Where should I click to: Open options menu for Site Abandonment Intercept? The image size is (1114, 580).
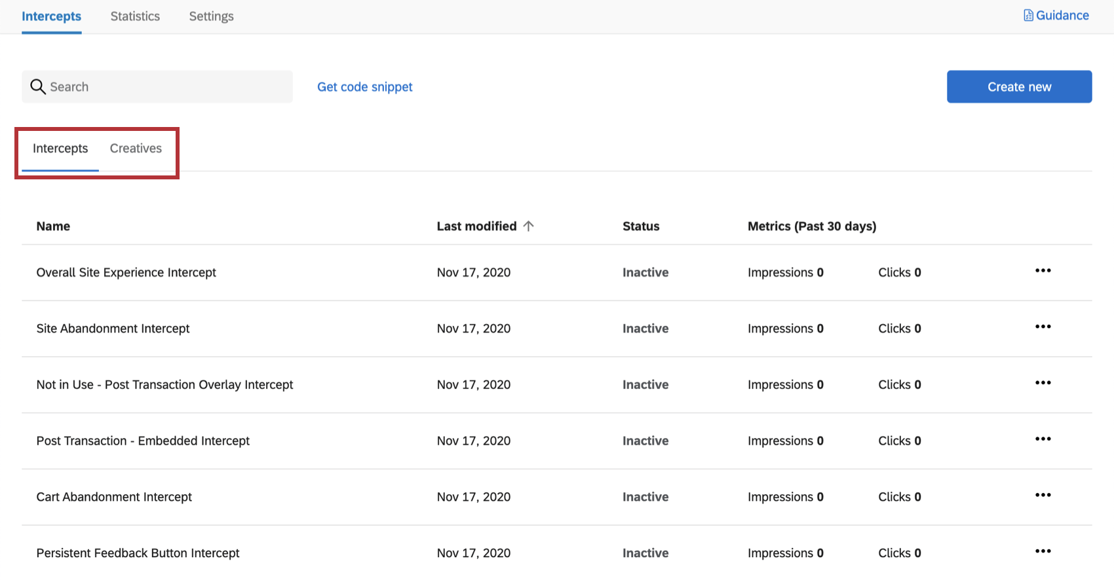(x=1043, y=327)
